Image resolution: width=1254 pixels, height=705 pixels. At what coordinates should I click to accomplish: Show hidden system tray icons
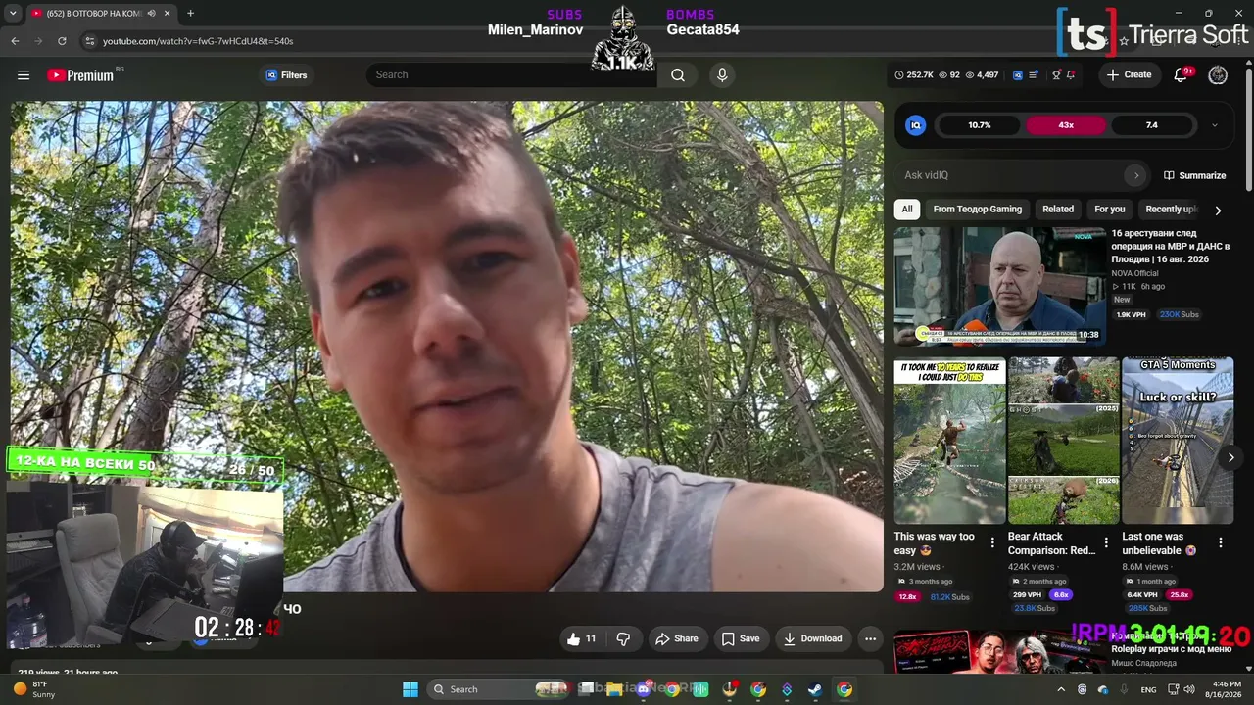click(1061, 689)
